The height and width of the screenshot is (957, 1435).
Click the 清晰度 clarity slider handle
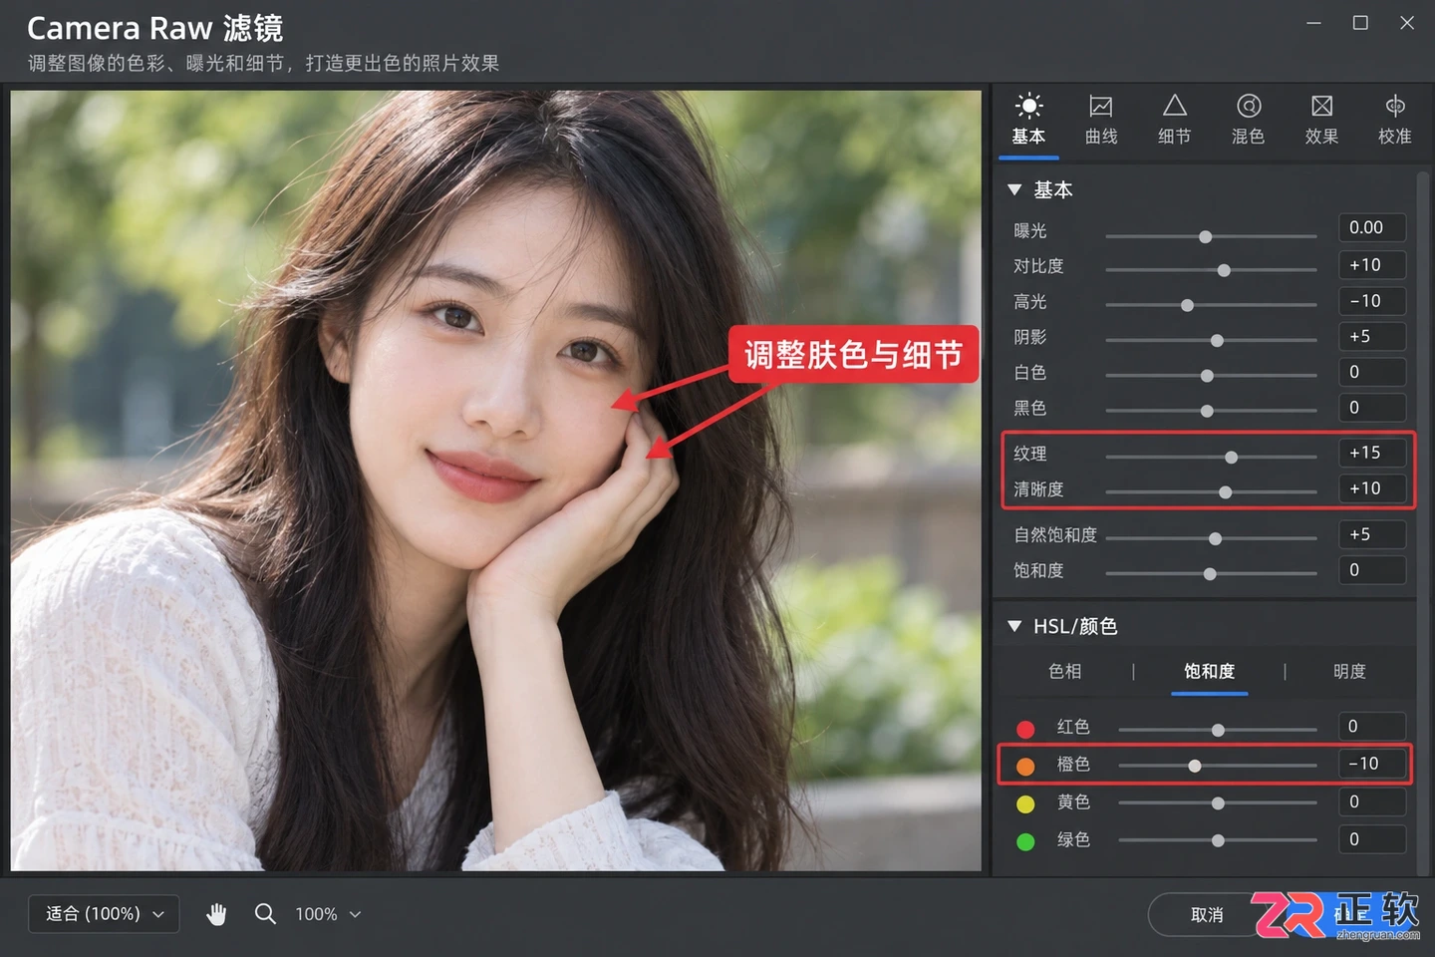pos(1226,492)
